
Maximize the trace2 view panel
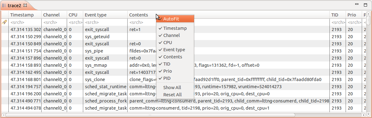point(365,5)
